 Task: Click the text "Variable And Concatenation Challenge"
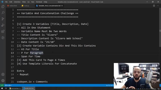pyautogui.click(x=48, y=13)
